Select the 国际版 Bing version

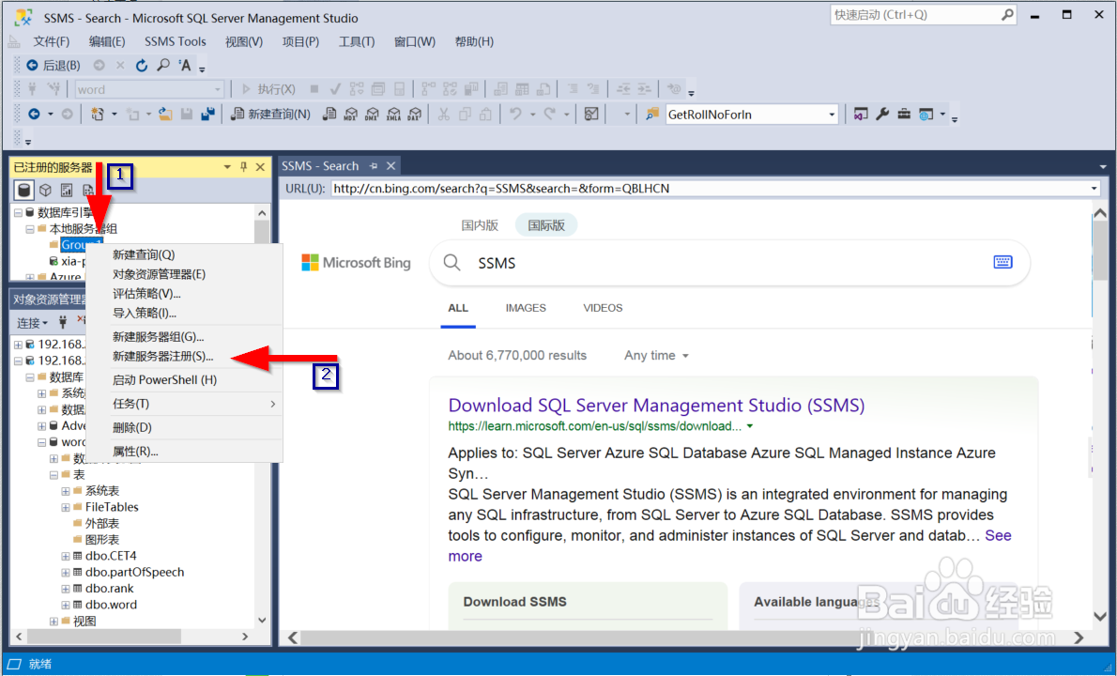pos(546,225)
